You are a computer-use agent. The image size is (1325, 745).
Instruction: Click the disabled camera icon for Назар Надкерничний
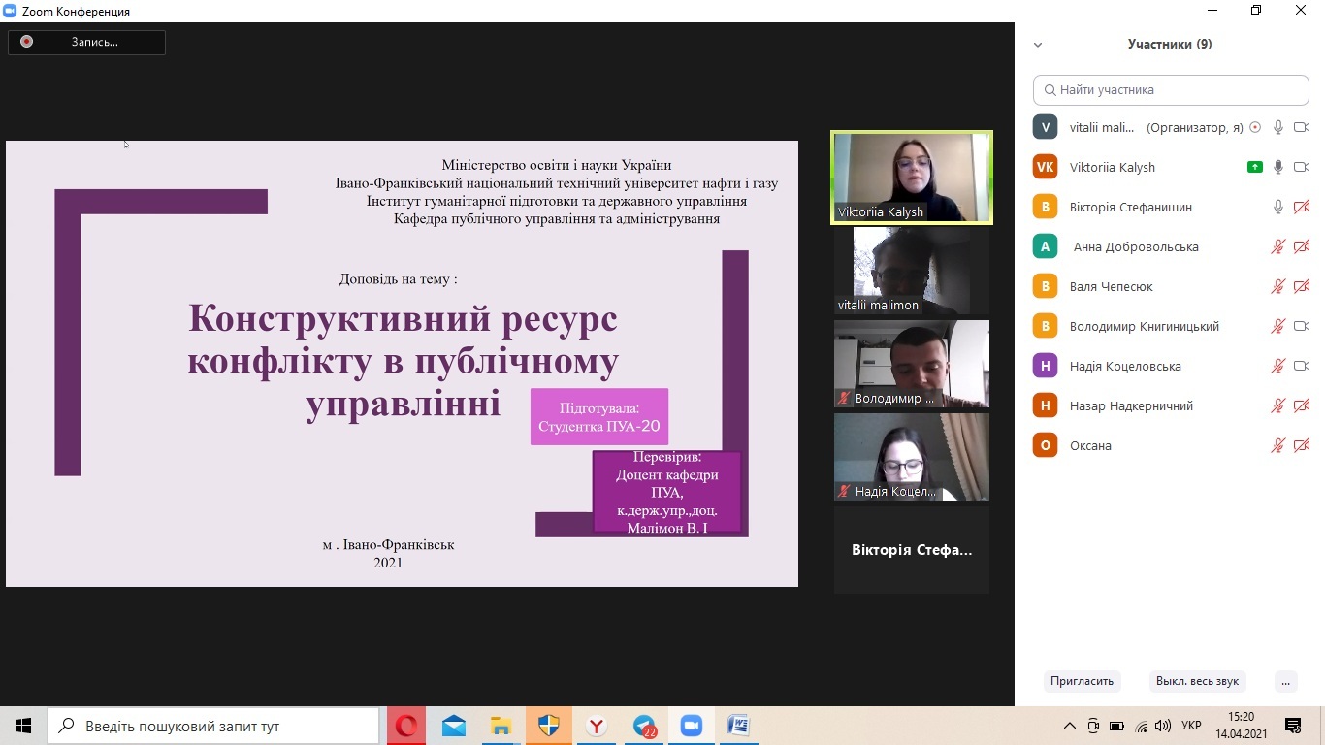(1302, 405)
